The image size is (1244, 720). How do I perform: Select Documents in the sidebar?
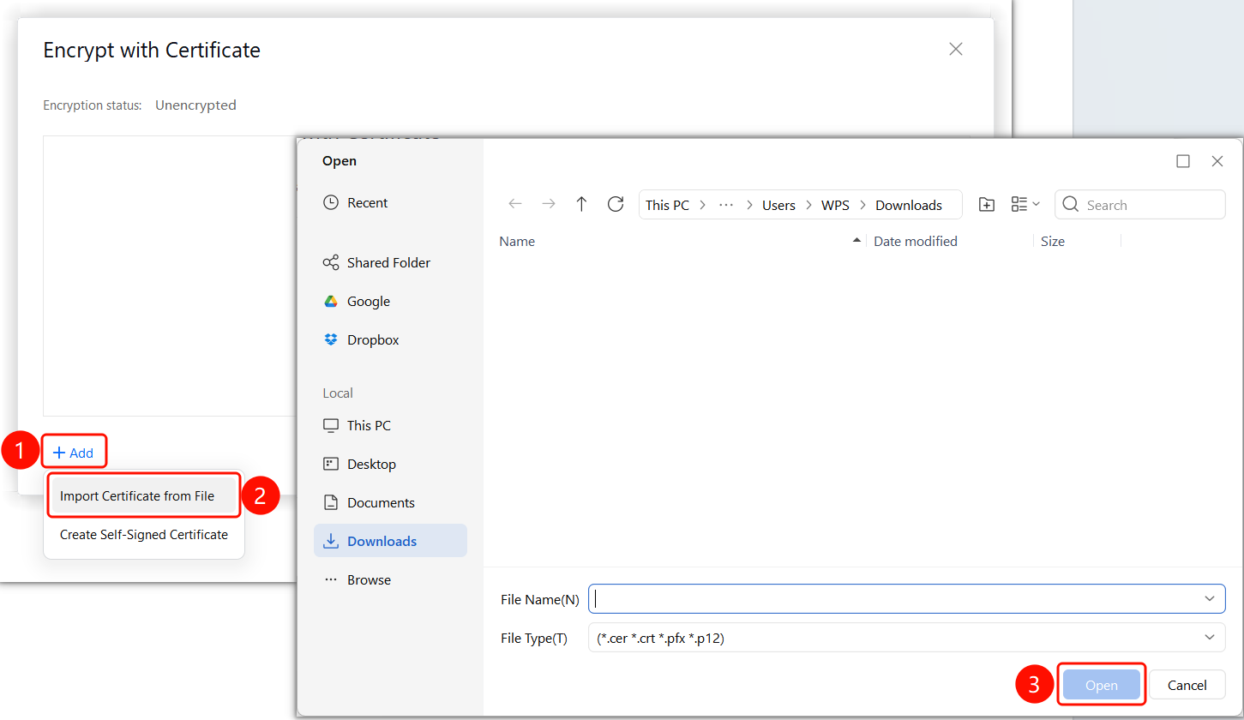tap(390, 503)
